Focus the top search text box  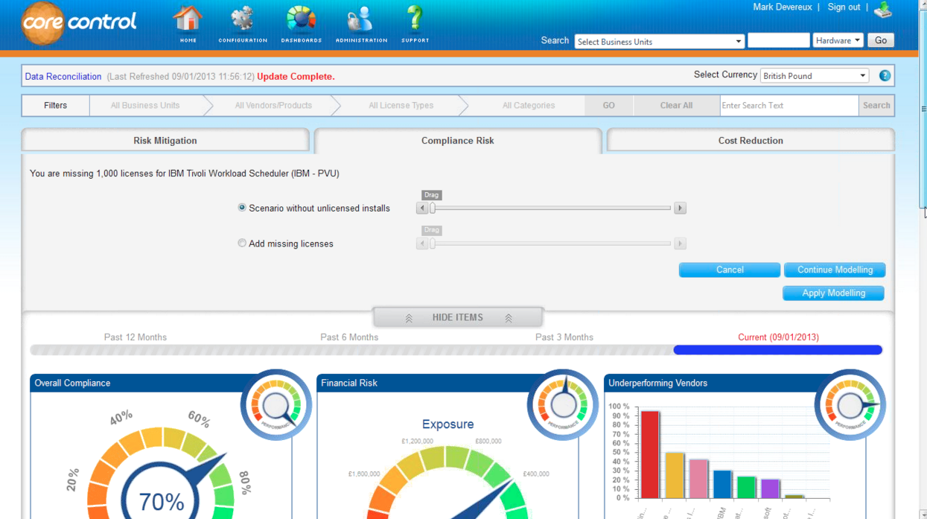point(778,40)
